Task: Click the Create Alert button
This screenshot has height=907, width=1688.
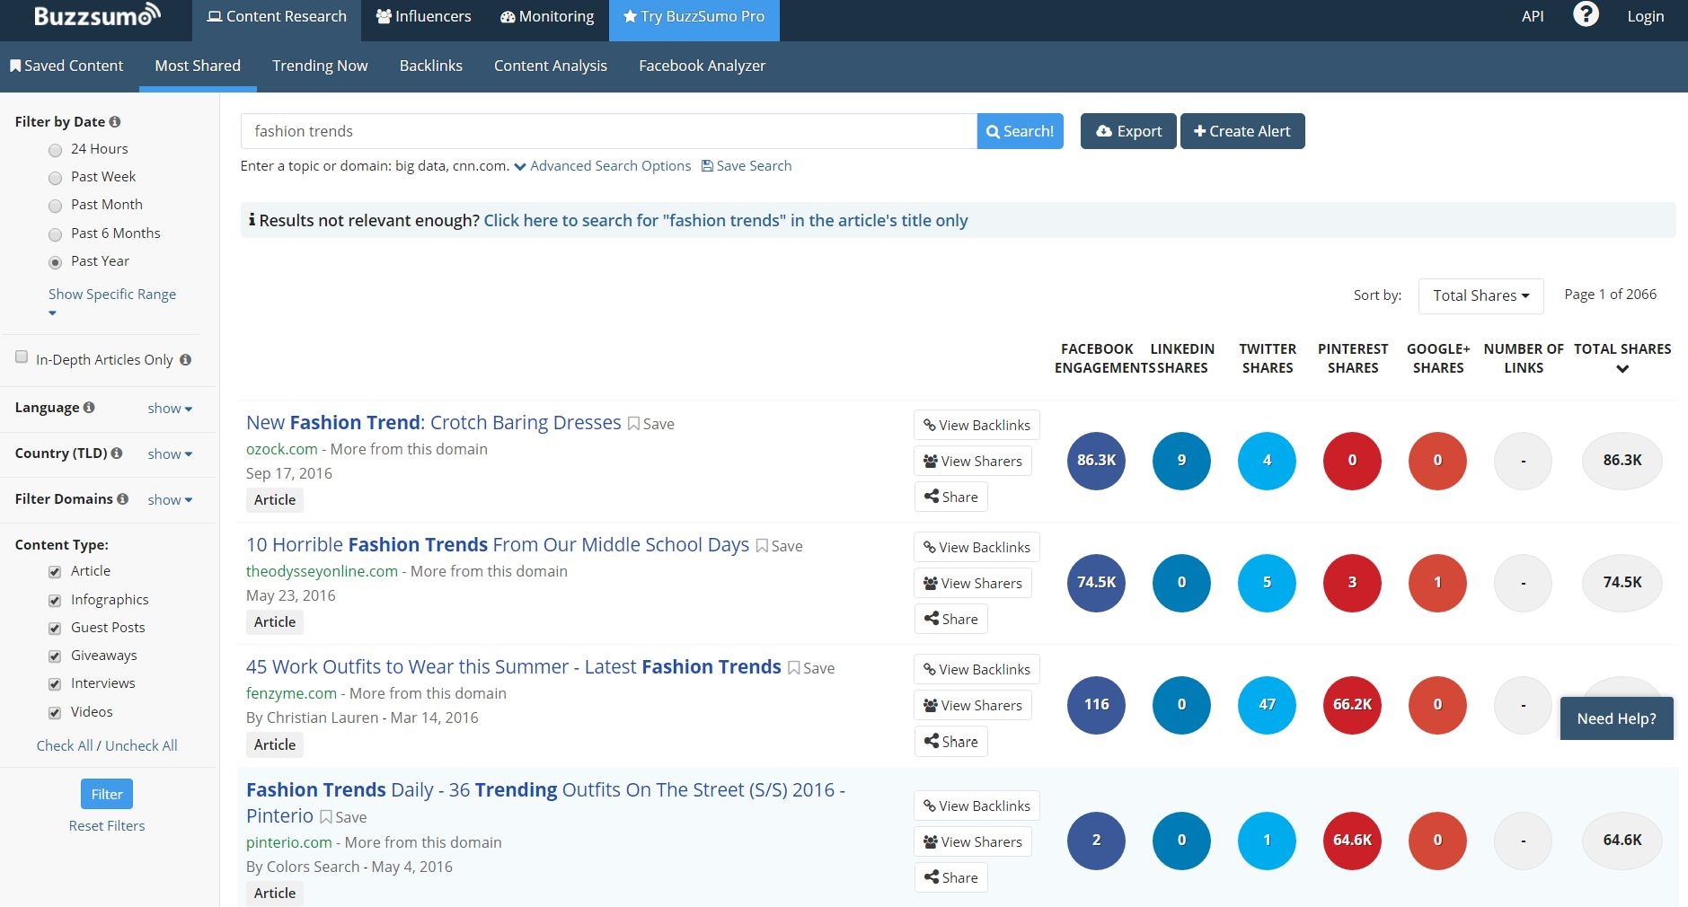Action: point(1242,131)
